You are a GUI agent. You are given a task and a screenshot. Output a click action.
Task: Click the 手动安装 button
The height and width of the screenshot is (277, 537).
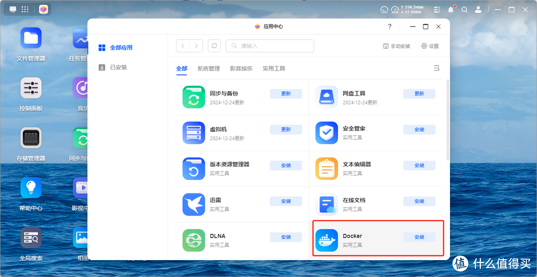tap(397, 46)
